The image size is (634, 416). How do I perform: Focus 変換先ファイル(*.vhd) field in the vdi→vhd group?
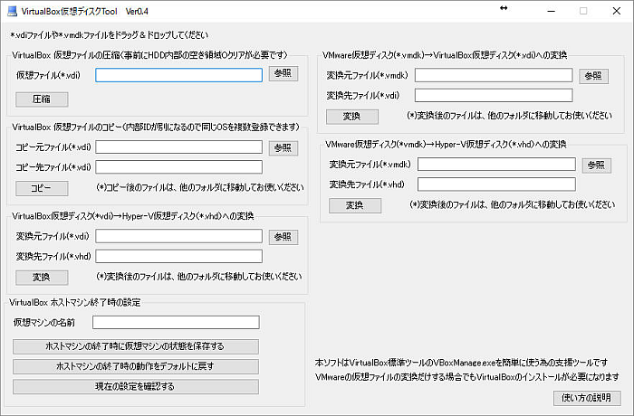tap(178, 256)
